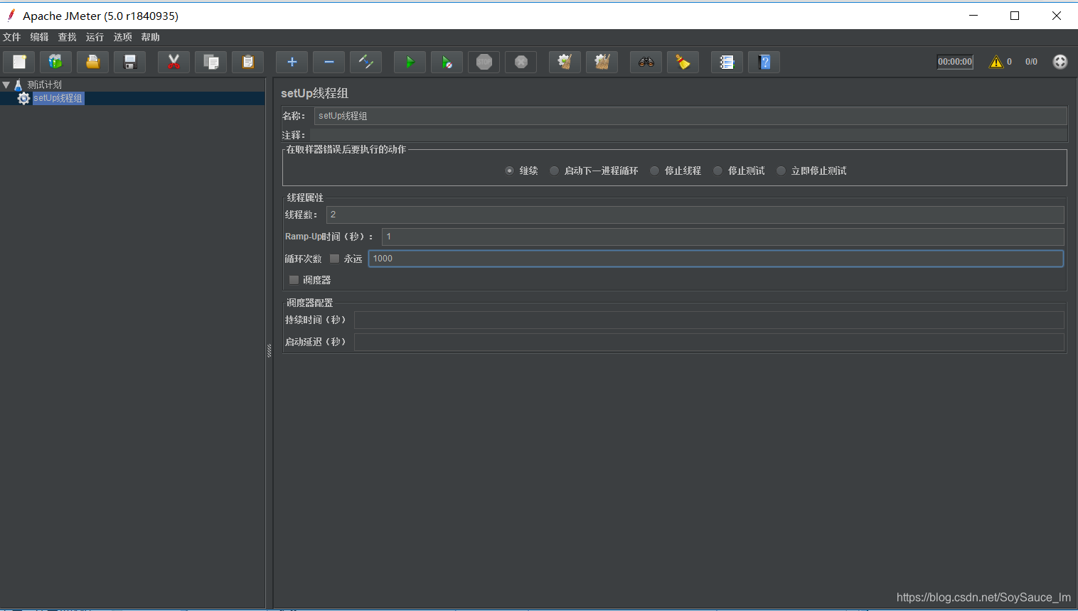Enable the 永远 loop checkbox

point(334,259)
